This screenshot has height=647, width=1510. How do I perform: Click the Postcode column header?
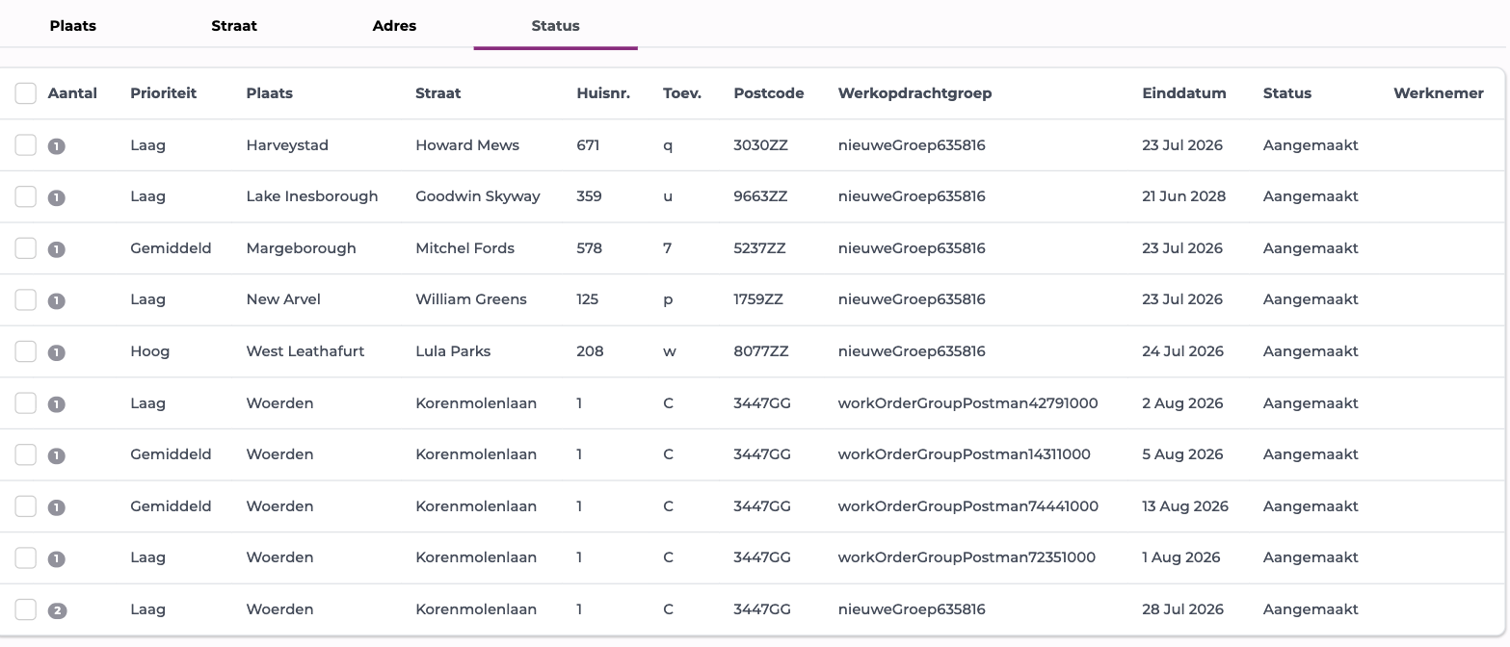768,93
